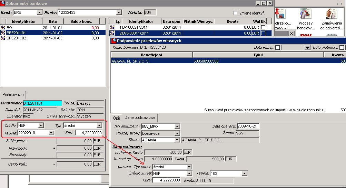Expand the Strona AGAWA dropdown
This screenshot has width=346, height=188.
pyautogui.click(x=177, y=140)
